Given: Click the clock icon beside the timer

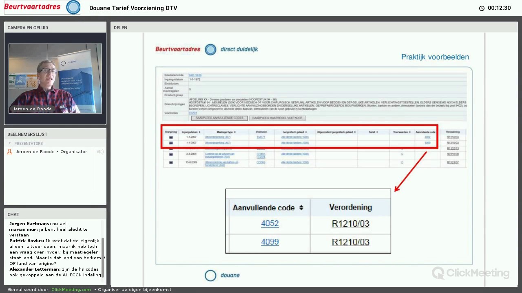Looking at the screenshot, I should (482, 8).
